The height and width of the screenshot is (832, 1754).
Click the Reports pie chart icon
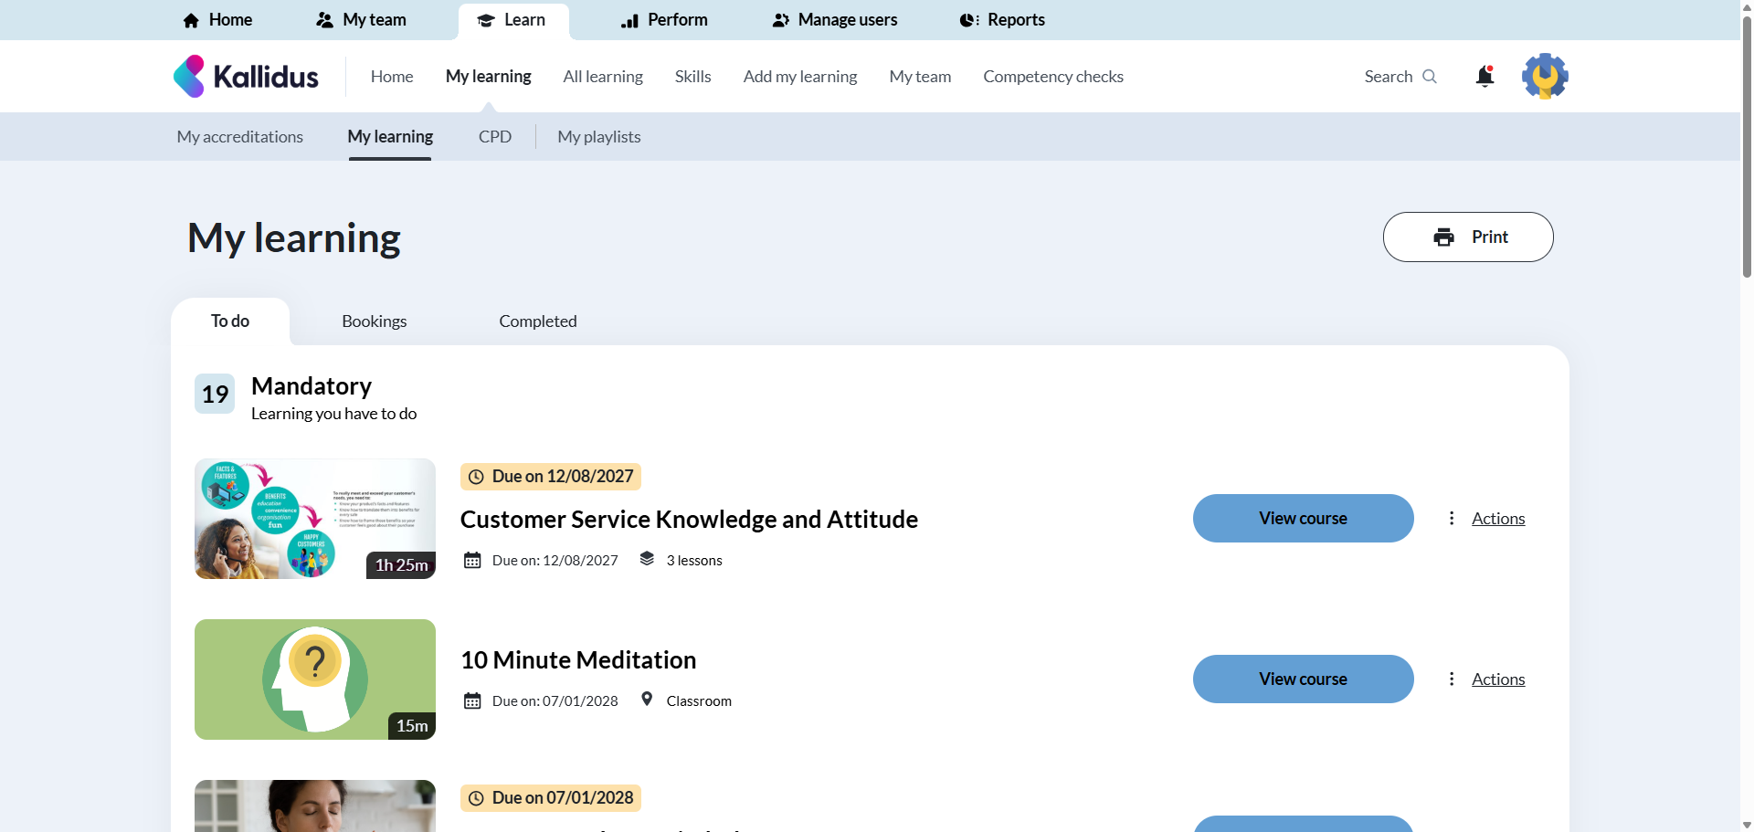[969, 20]
